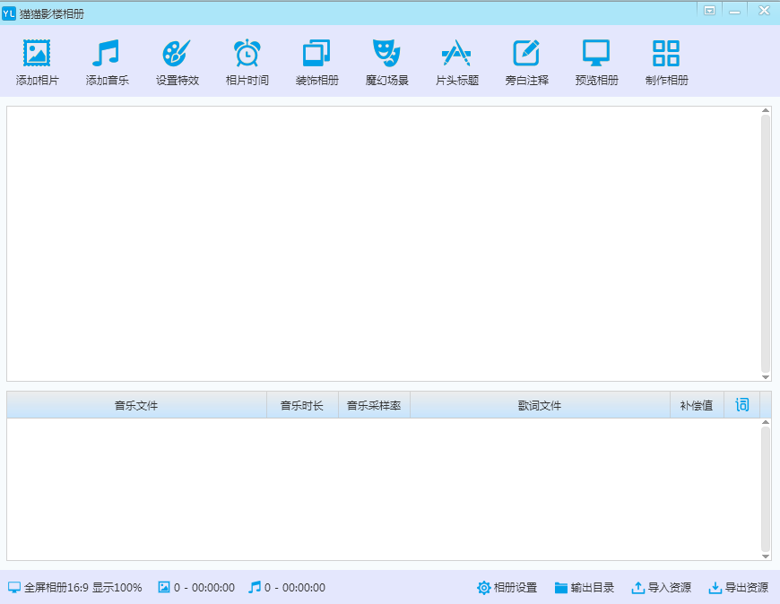
Task: Click the music count 0 - 00:00:00 status
Action: click(x=287, y=588)
